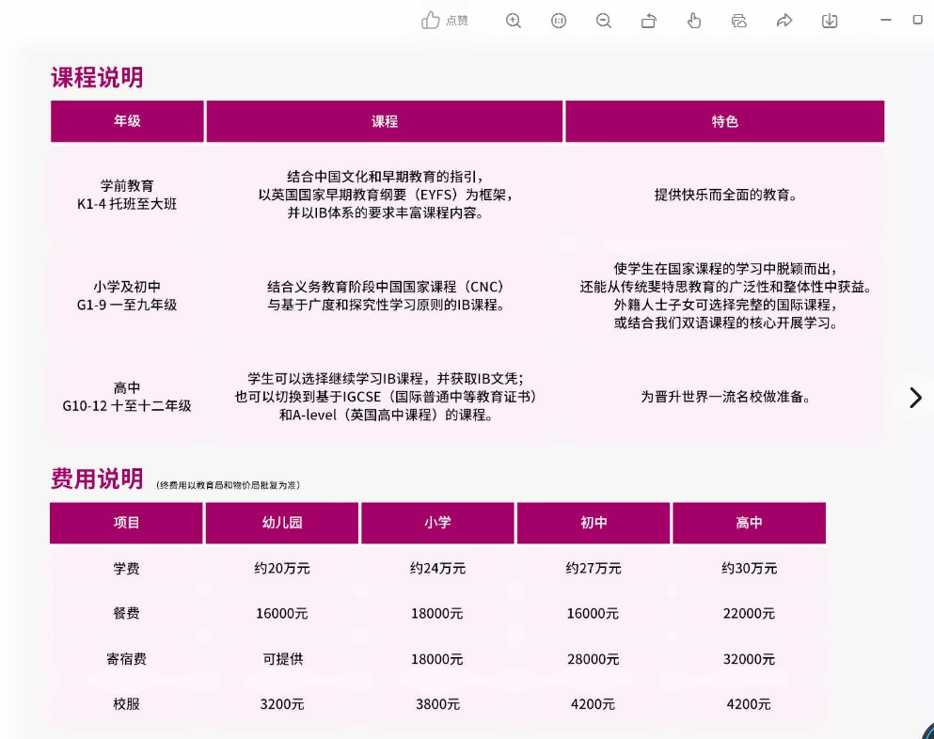The image size is (934, 739).
Task: Minimize the image viewer window
Action: [x=886, y=20]
